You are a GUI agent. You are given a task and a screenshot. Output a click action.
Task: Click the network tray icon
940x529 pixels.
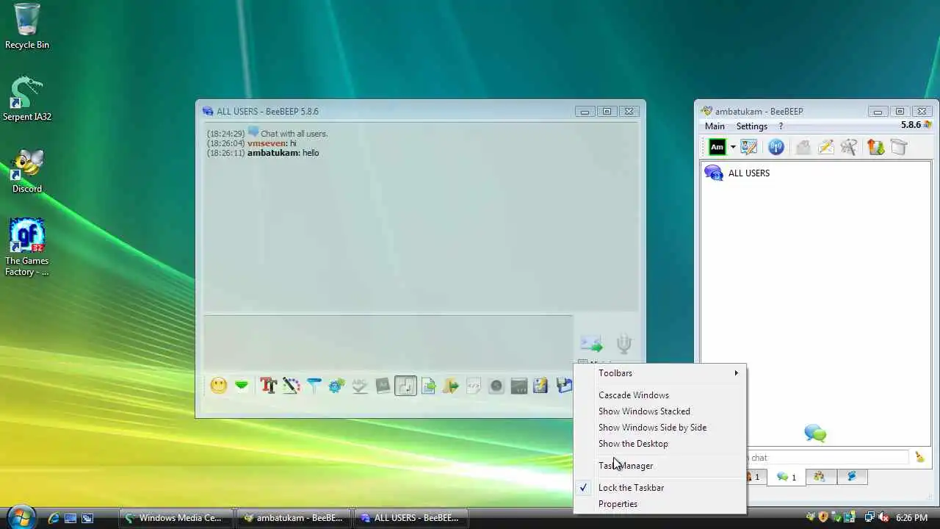coord(869,518)
